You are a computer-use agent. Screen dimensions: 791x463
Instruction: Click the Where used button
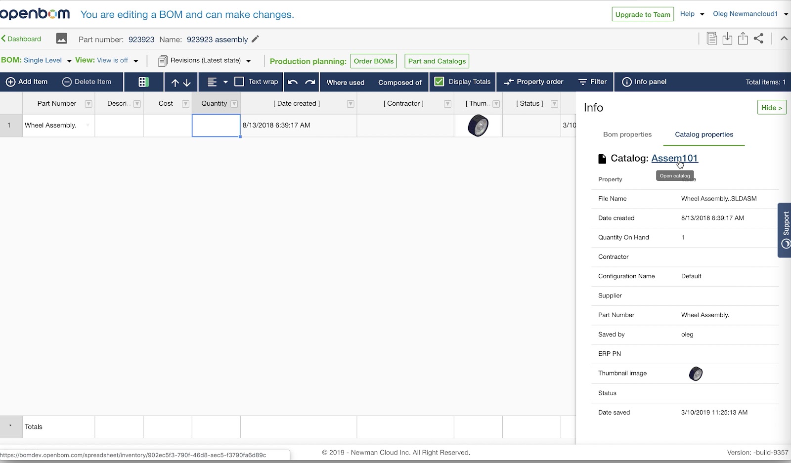pos(346,83)
